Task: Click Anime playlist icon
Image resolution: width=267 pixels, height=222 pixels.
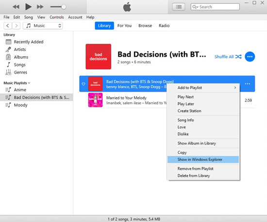Action: click(8, 90)
